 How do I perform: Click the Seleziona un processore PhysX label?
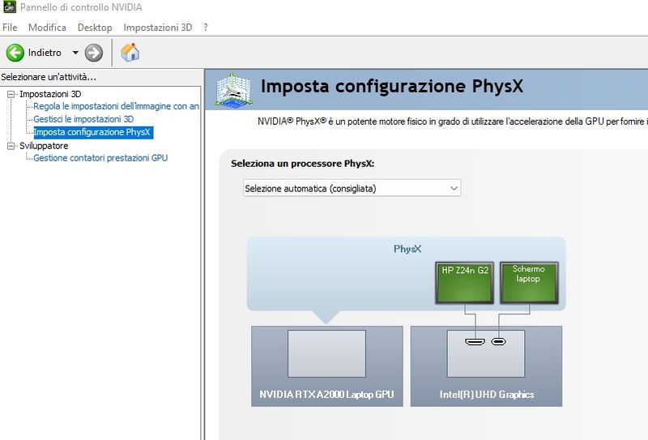click(x=302, y=164)
